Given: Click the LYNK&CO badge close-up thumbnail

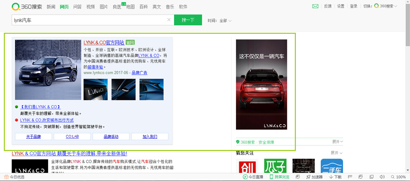Looking at the screenshot, I should [95, 89].
